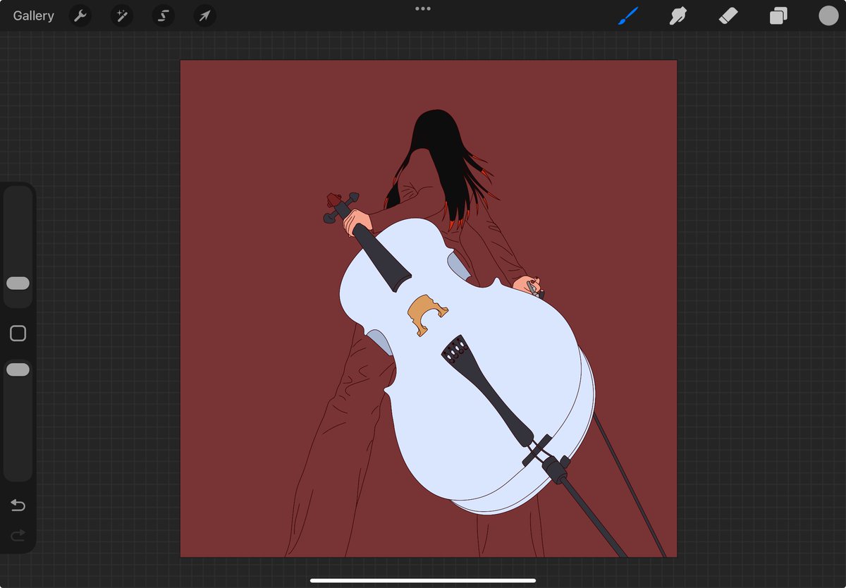Click the brush size slider handle

click(18, 283)
